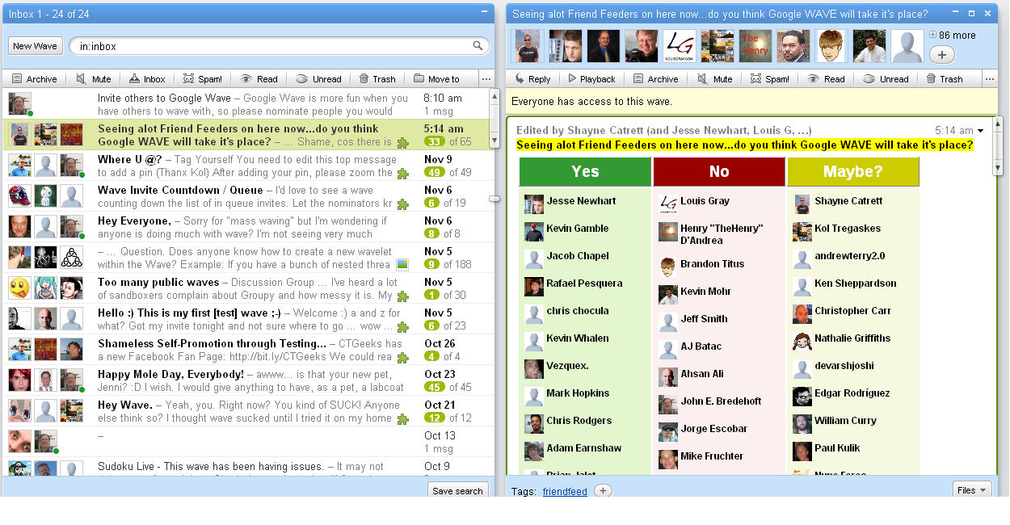Screen dimensions: 1010x525
Task: Archive the open wave from wave panel toolbar
Action: [655, 79]
